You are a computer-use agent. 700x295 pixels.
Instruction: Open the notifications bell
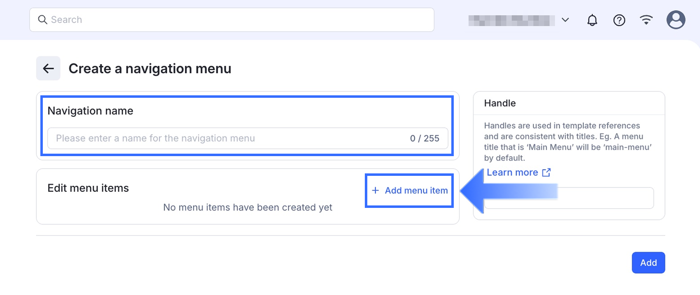(x=592, y=20)
